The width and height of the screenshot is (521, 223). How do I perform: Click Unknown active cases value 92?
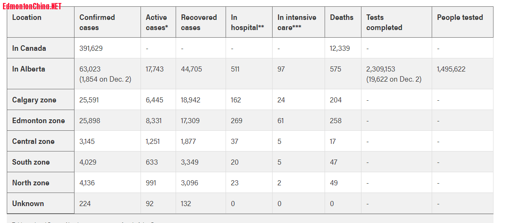150,204
